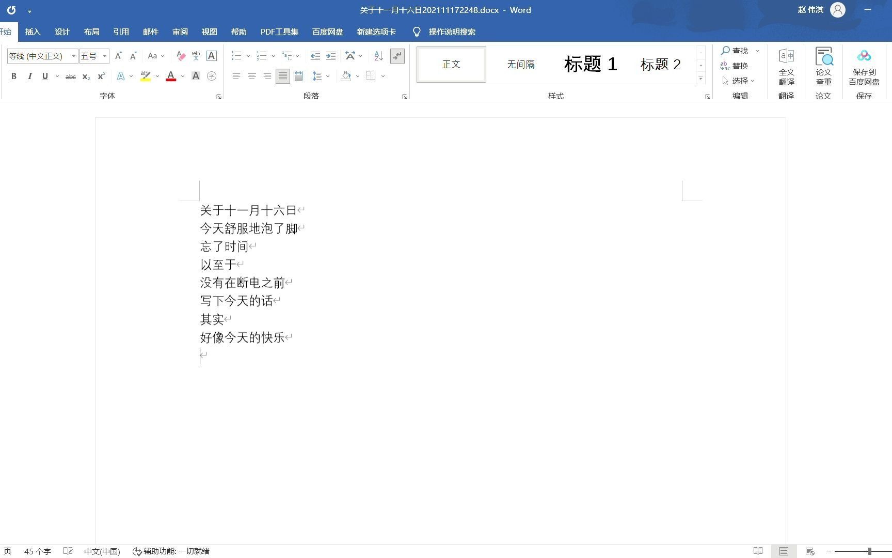Expand bullets dropdown arrow

click(x=248, y=56)
